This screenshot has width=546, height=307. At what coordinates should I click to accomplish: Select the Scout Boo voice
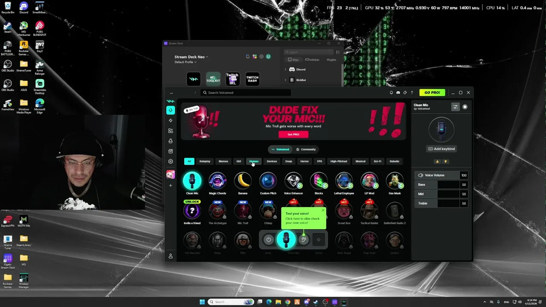click(344, 211)
